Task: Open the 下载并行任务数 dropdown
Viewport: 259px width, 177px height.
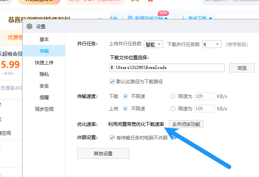Action: (x=211, y=44)
